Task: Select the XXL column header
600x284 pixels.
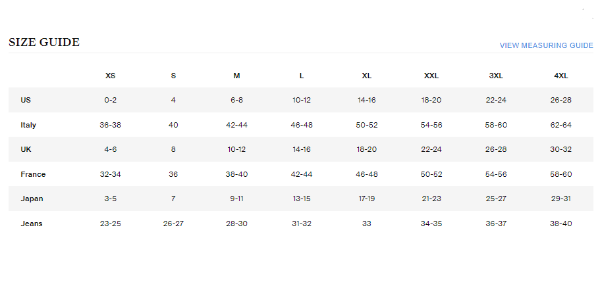Action: point(431,76)
